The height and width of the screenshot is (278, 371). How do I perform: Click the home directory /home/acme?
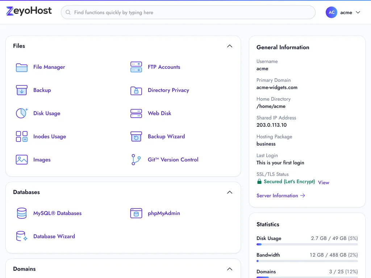(x=271, y=106)
